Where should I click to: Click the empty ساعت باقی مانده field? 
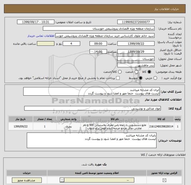pos(45,44)
